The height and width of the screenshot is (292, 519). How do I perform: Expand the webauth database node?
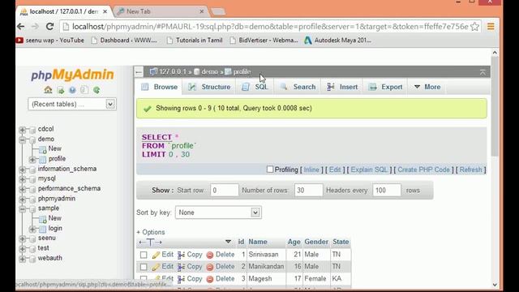click(23, 259)
